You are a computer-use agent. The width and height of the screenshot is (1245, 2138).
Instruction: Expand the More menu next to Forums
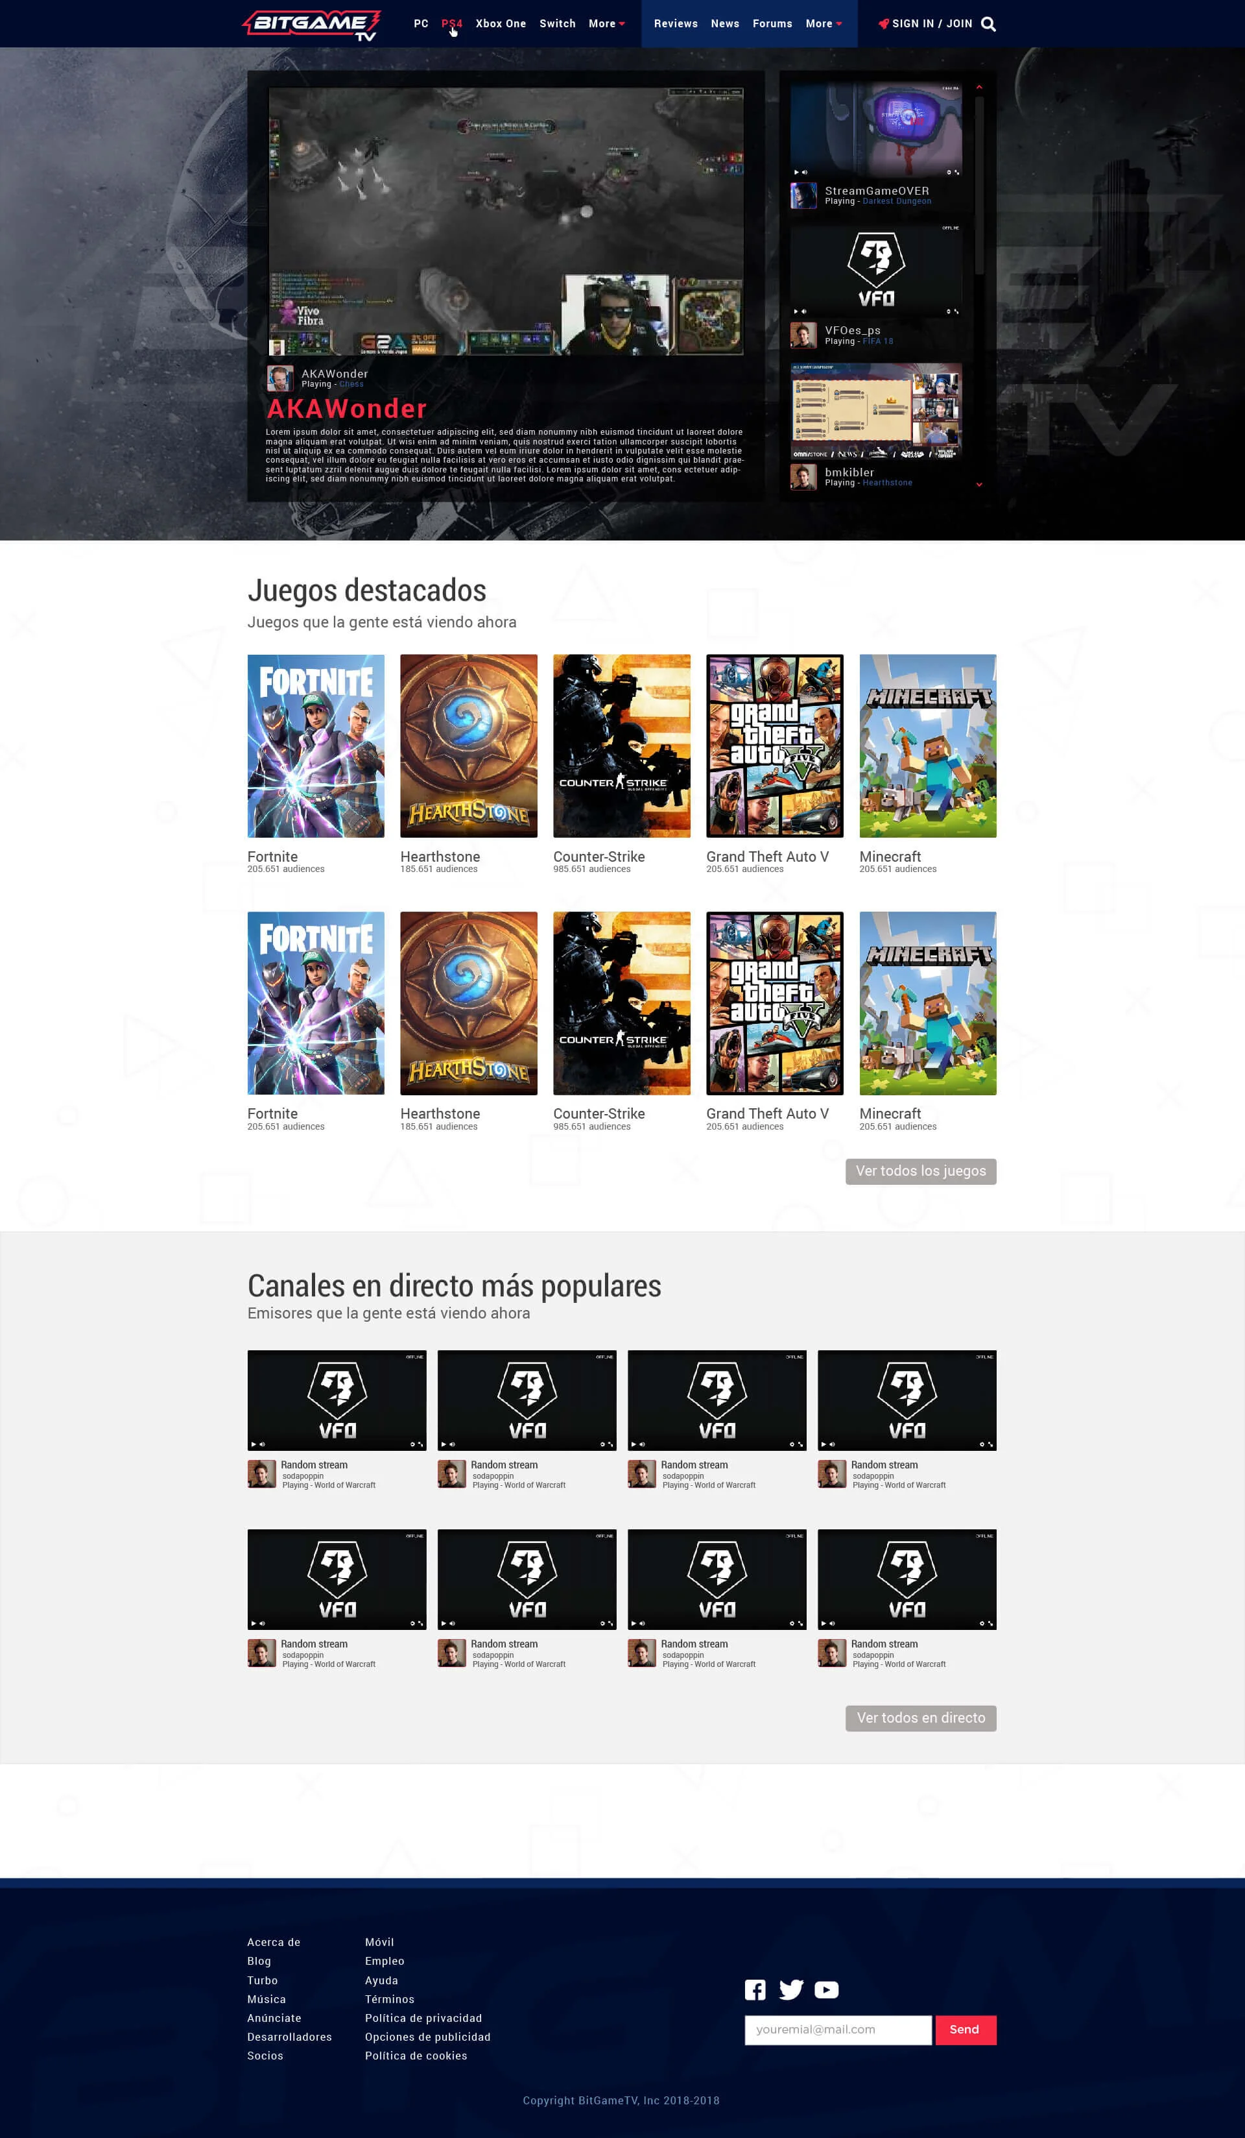pos(824,24)
